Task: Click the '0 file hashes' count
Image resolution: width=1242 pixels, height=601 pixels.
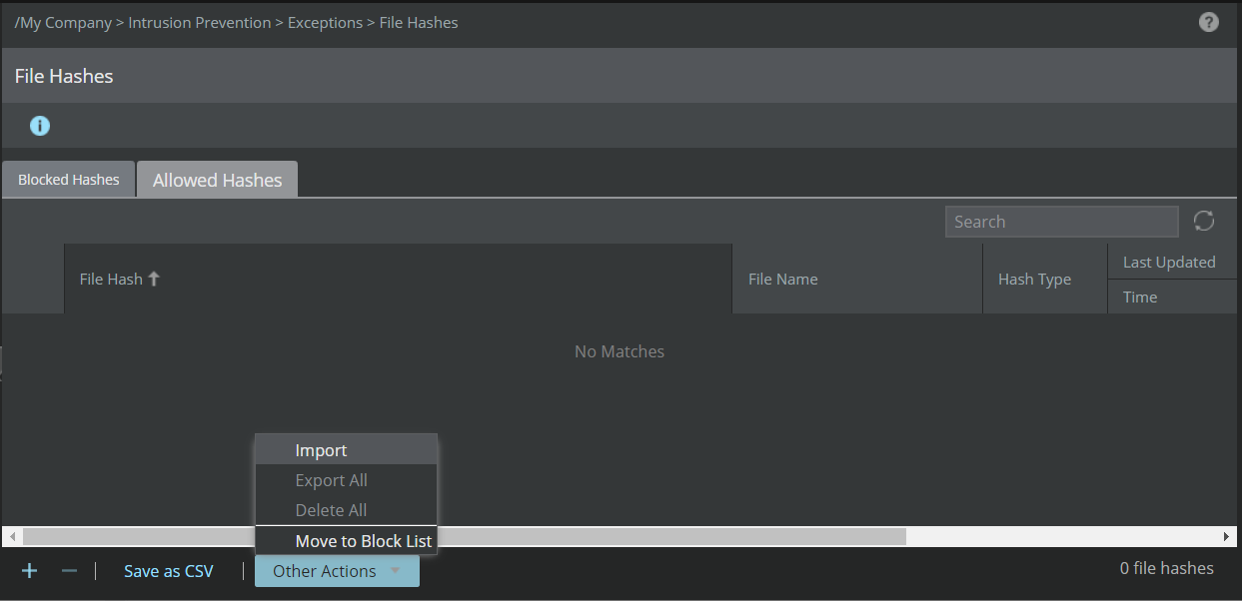Action: click(x=1166, y=568)
